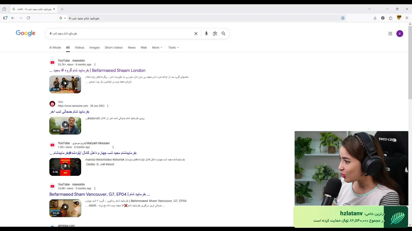Open Google apps grid
The height and width of the screenshot is (231, 412).
pyautogui.click(x=390, y=33)
